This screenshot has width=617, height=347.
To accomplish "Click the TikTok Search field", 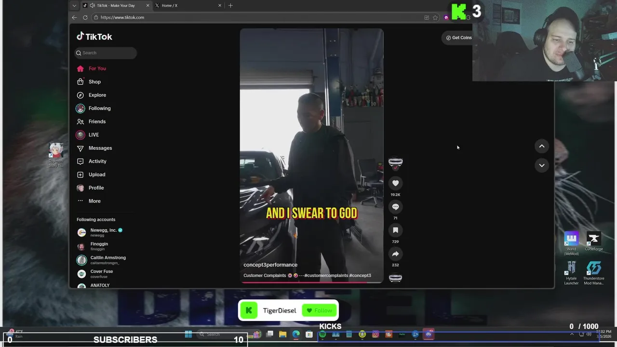I will (106, 53).
